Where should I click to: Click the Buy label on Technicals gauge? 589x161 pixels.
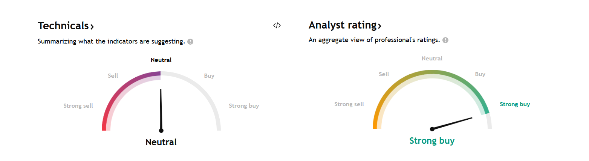point(209,76)
